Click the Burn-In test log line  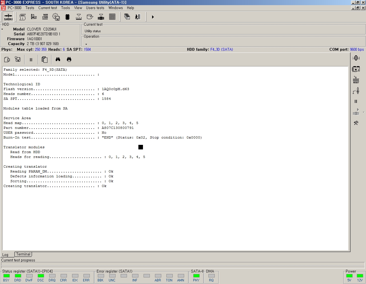(103, 137)
